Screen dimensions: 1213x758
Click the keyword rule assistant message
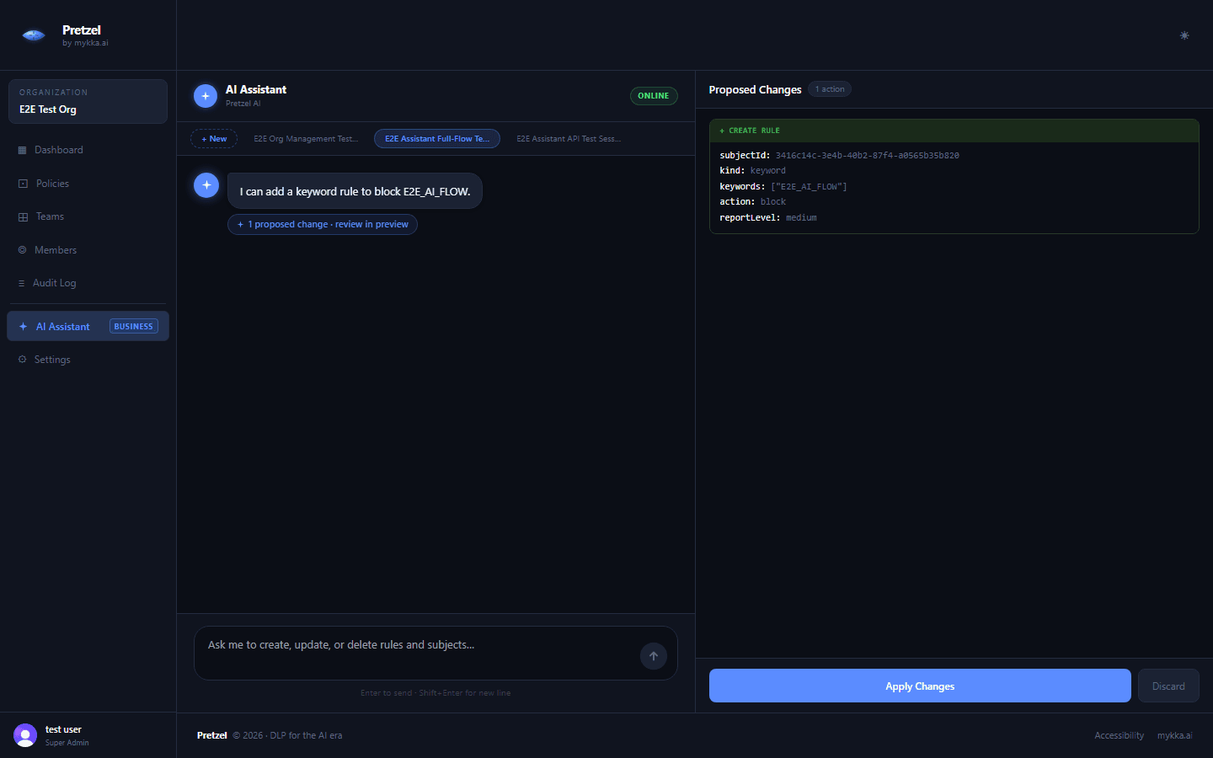(x=355, y=191)
